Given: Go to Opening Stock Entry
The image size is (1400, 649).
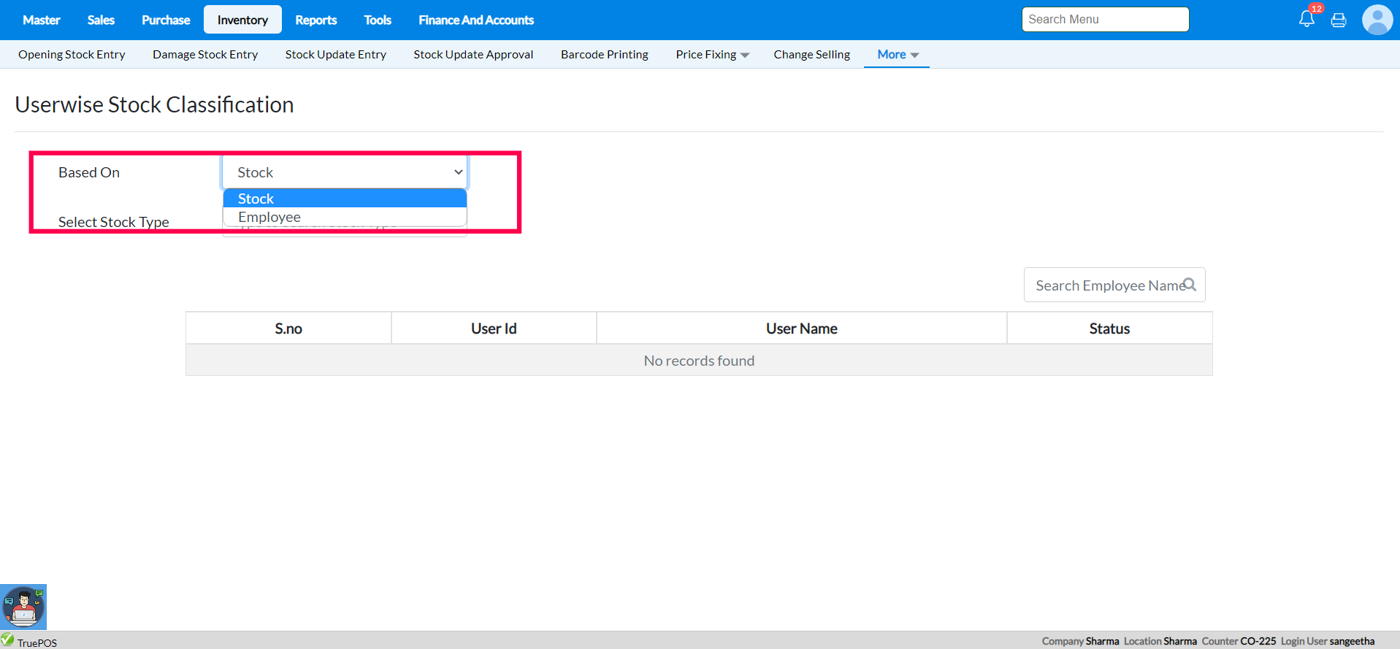Looking at the screenshot, I should (72, 55).
